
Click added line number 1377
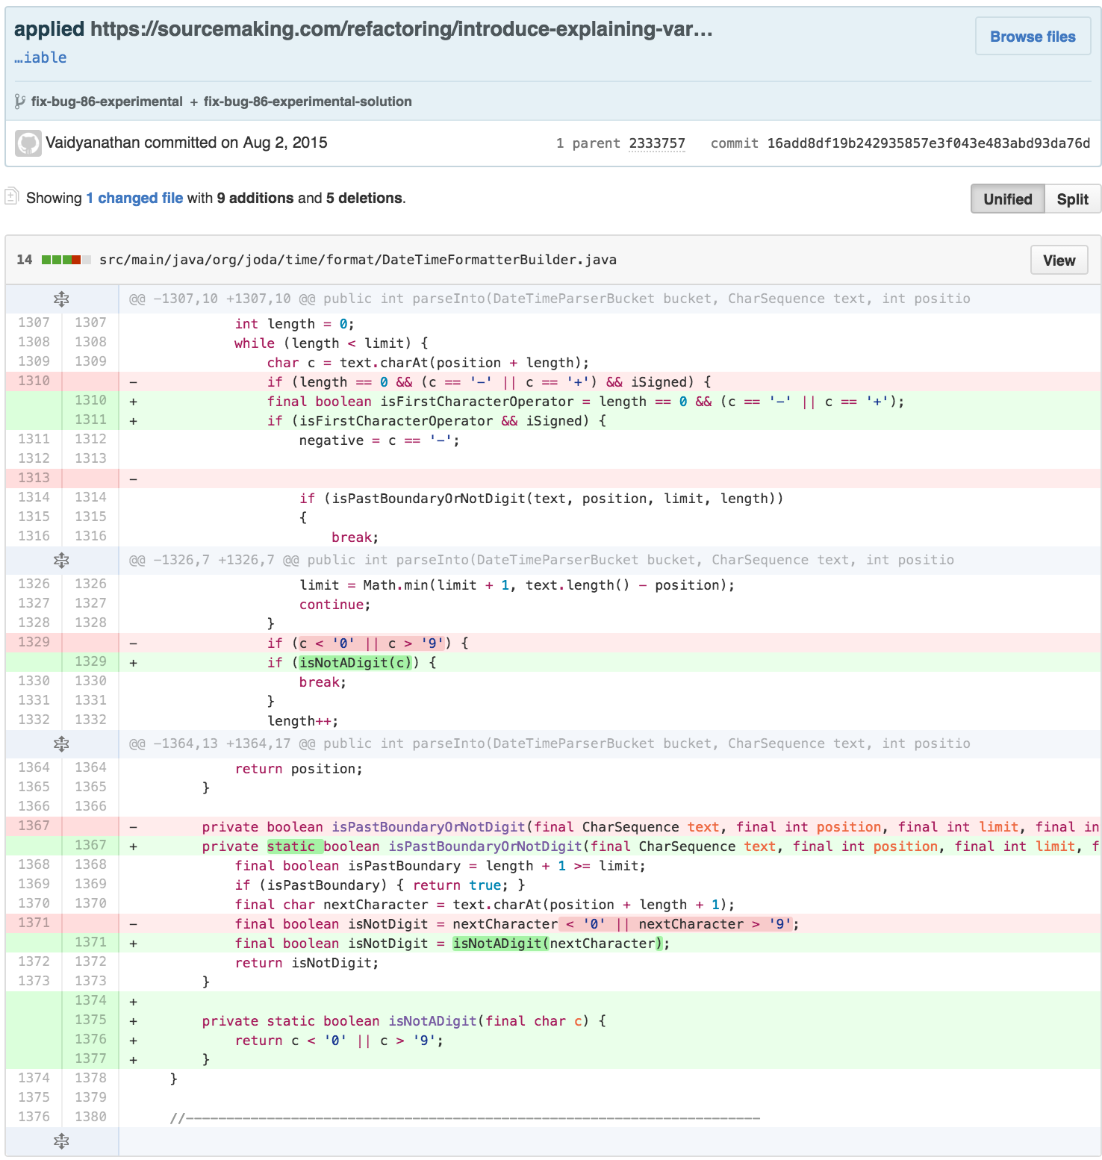[90, 1058]
